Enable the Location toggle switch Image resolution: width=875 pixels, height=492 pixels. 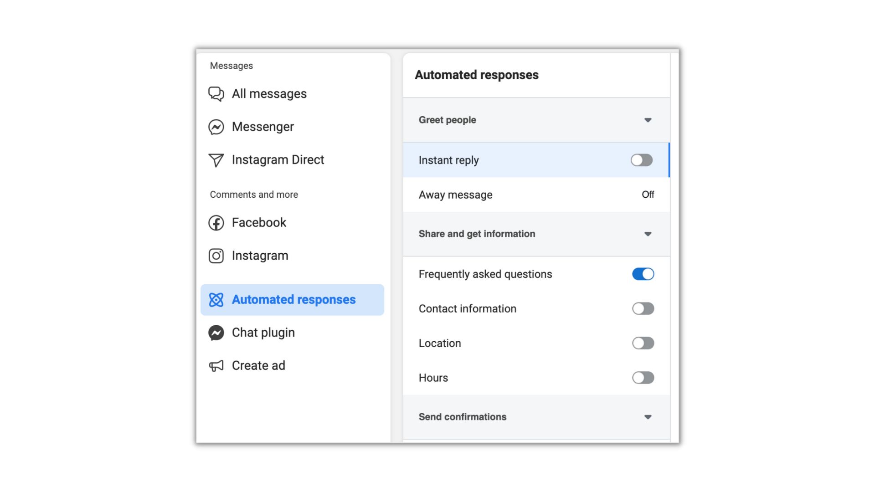click(643, 343)
